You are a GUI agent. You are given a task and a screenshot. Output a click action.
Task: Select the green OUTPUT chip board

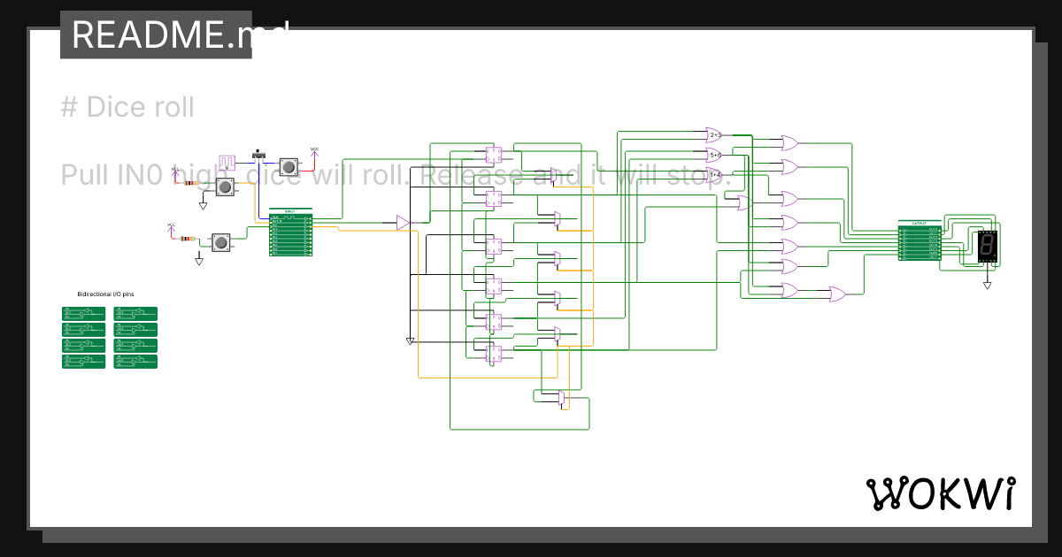(920, 240)
